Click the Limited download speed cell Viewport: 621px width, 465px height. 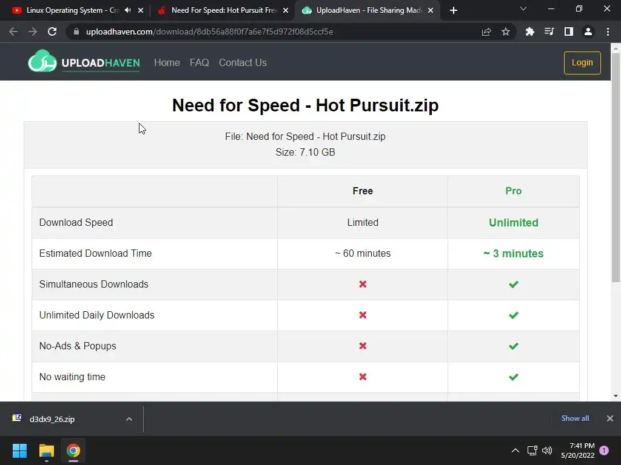point(363,223)
